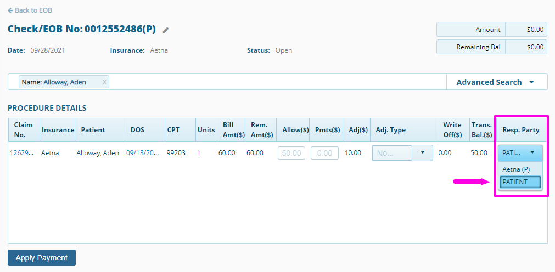Click the Trans. Bal.($) column header
This screenshot has width=555, height=272.
click(x=482, y=130)
